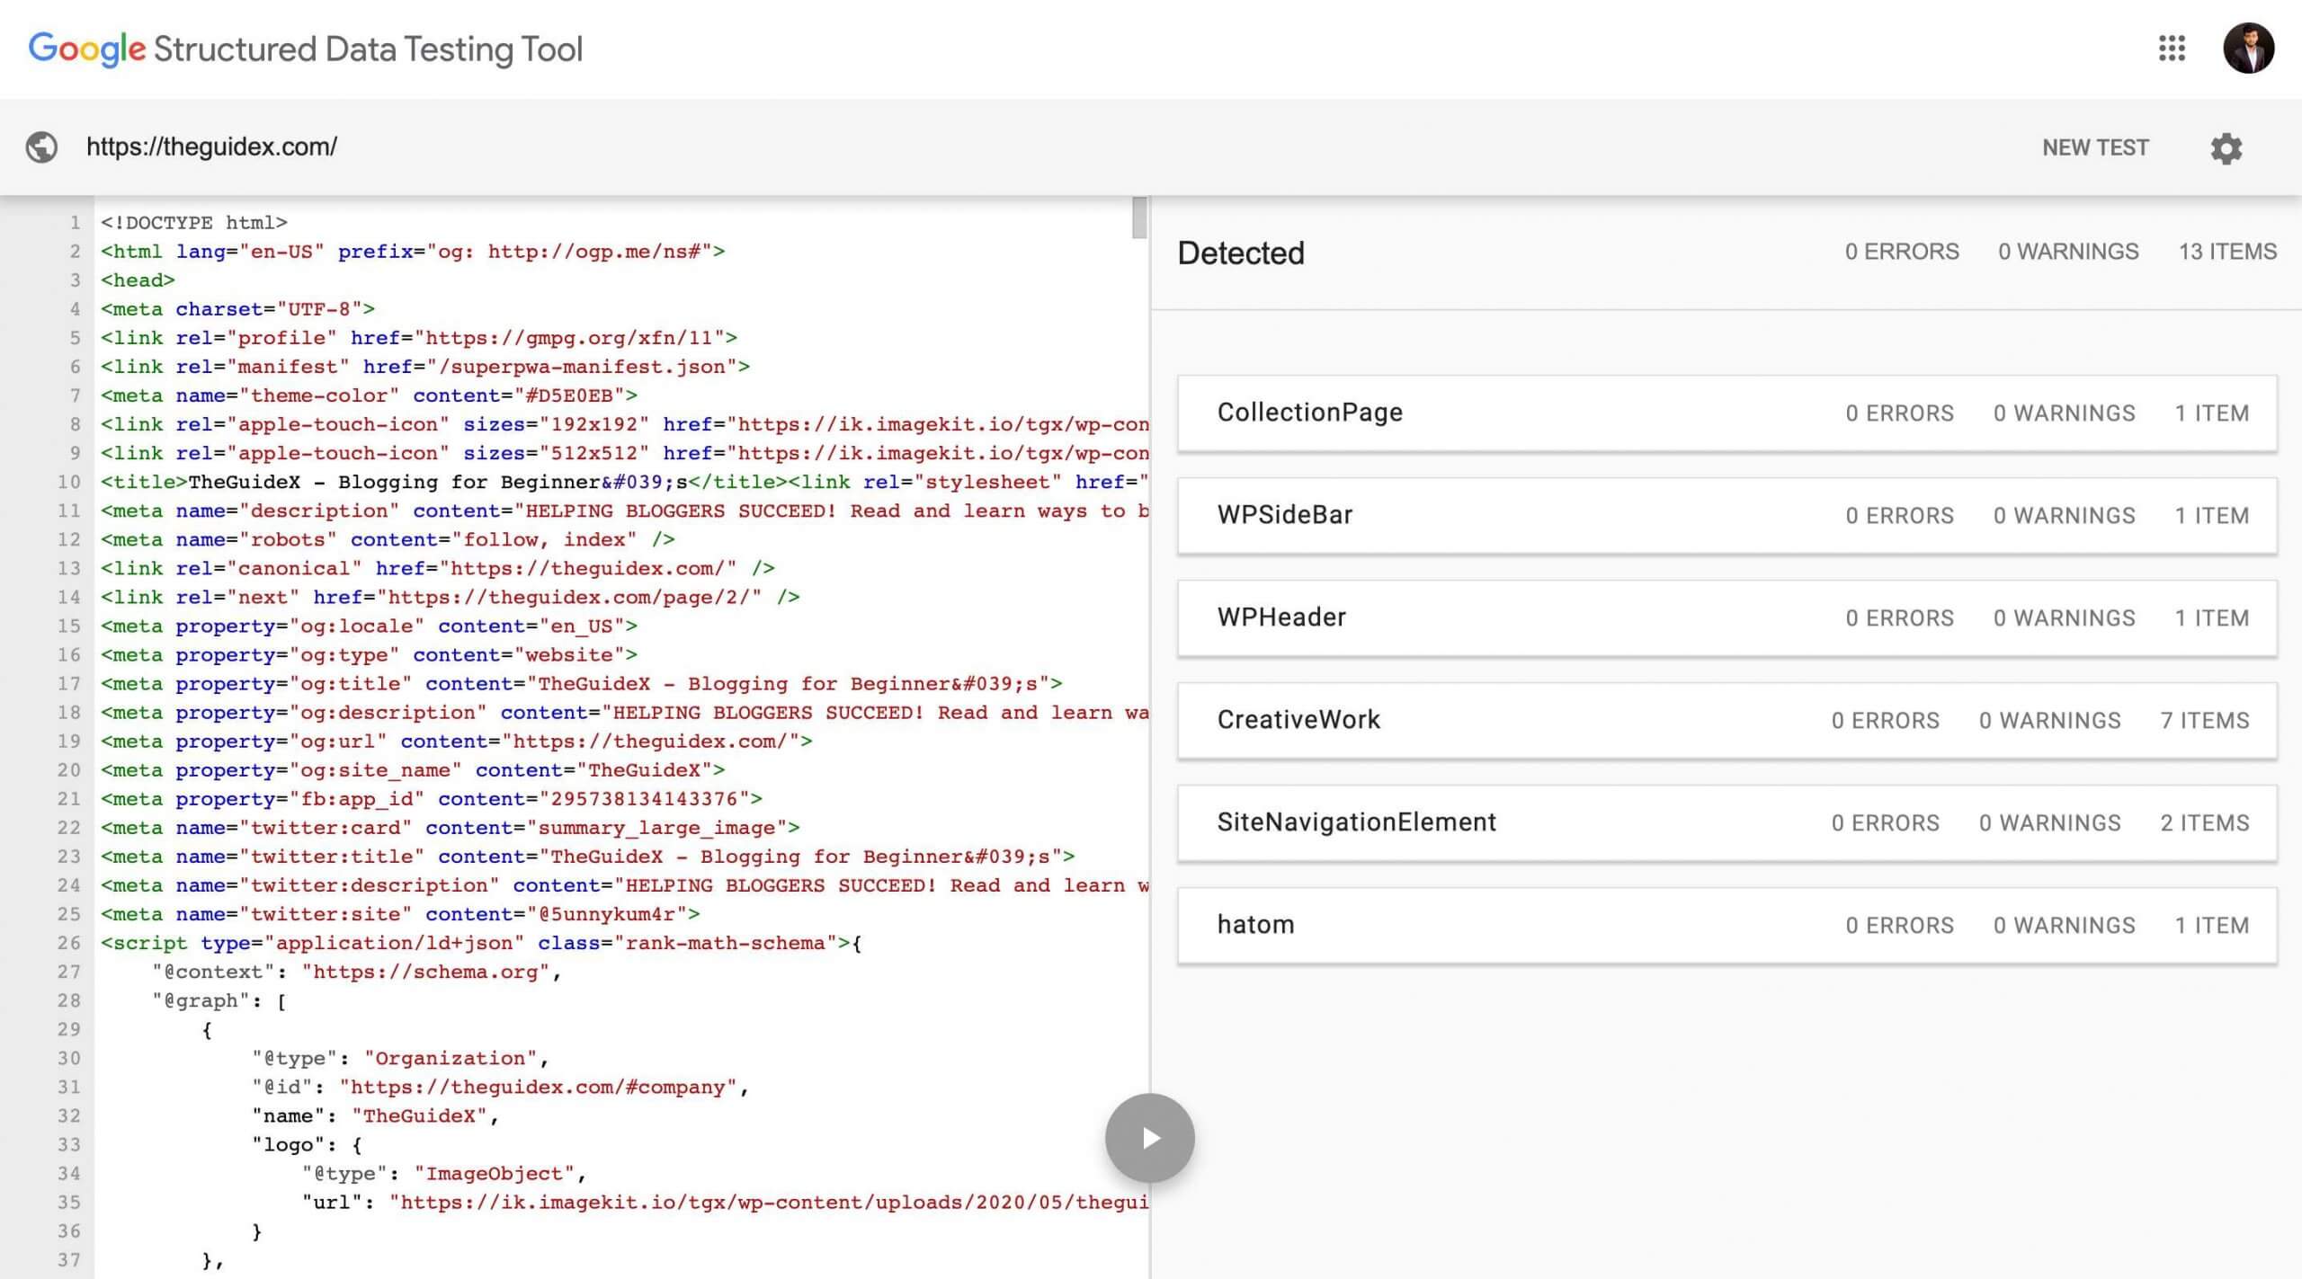Screen dimensions: 2302x1279
Task: Click line 34 ImageObject type value
Action: 495,1172
